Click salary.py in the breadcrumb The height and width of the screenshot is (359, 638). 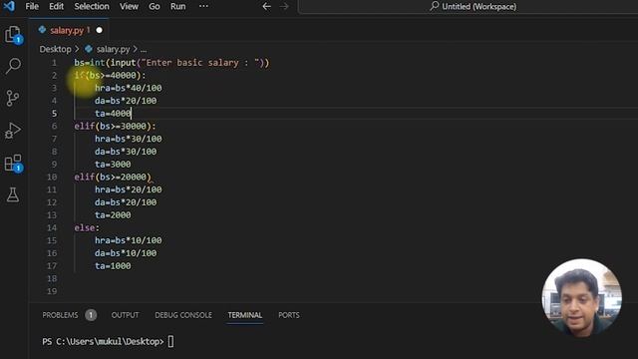113,49
